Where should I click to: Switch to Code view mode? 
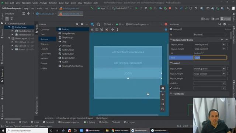click(x=205, y=19)
